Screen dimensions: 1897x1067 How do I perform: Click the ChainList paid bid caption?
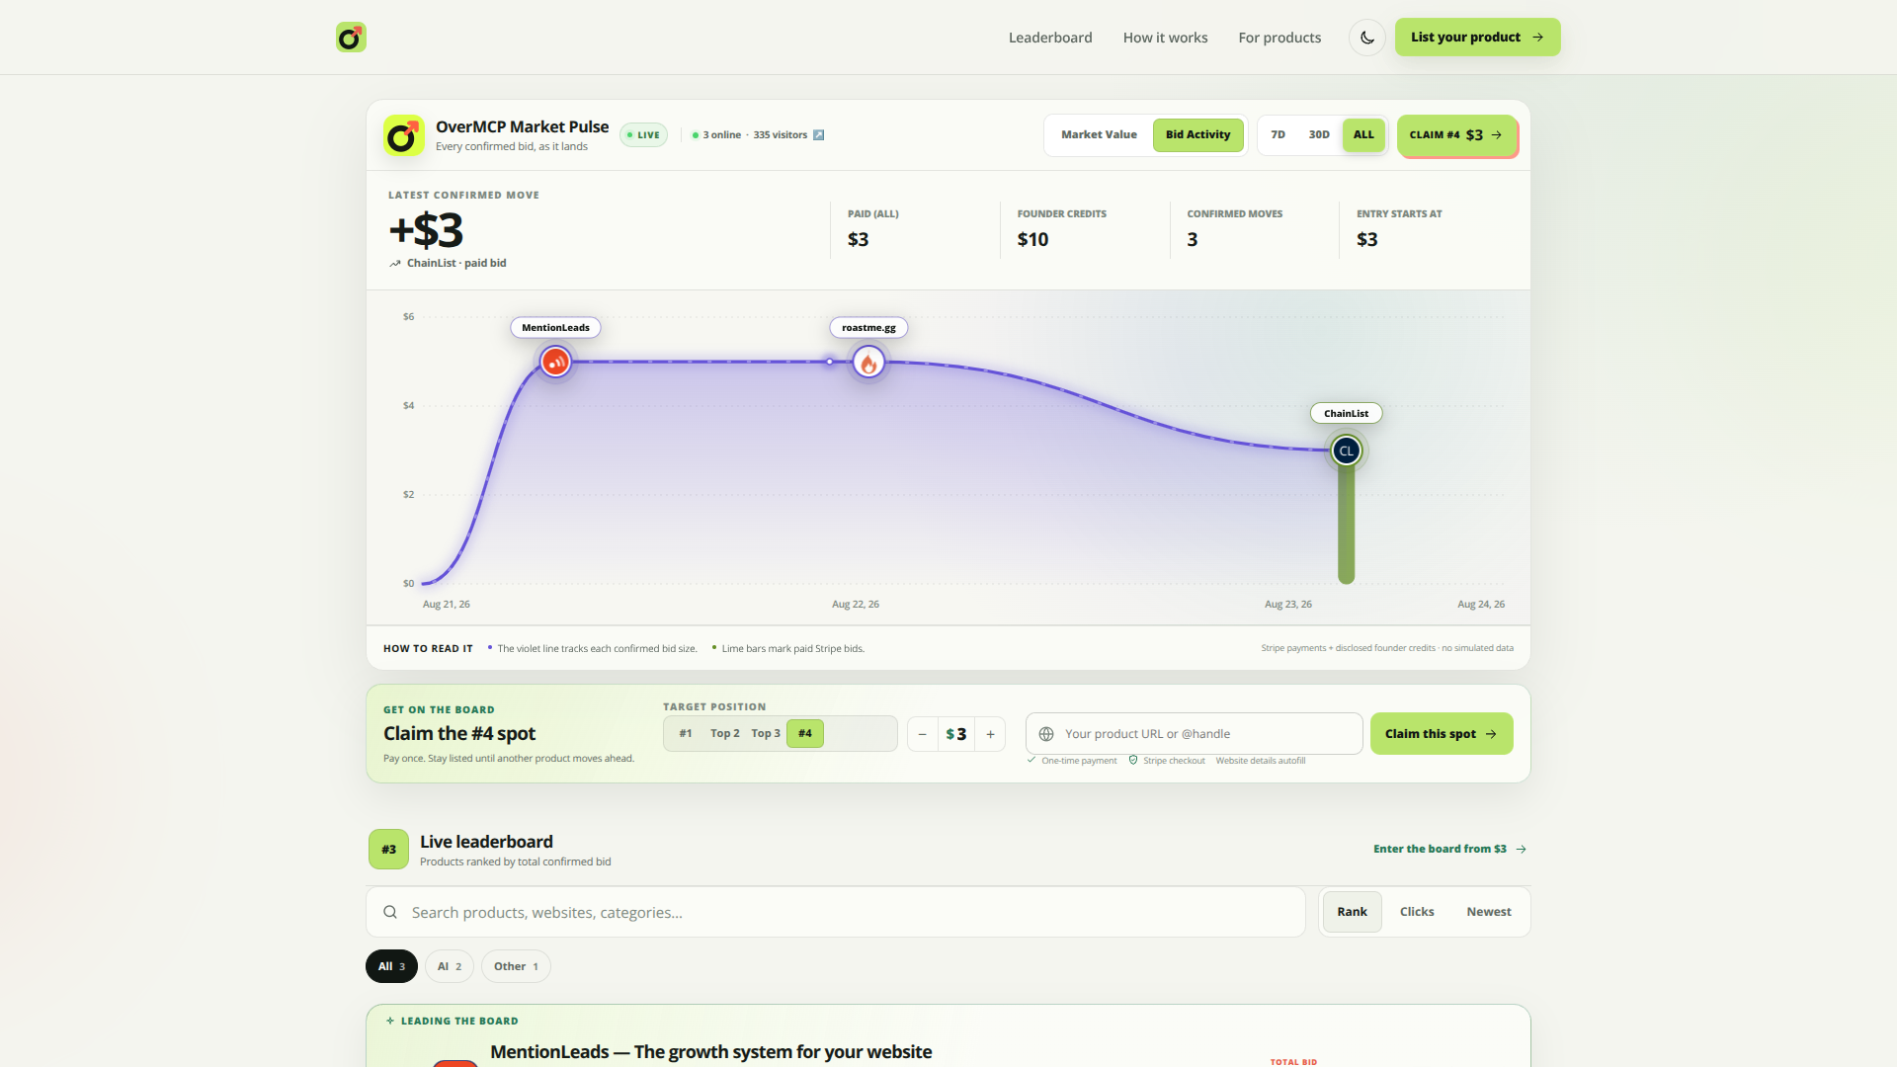coord(456,264)
